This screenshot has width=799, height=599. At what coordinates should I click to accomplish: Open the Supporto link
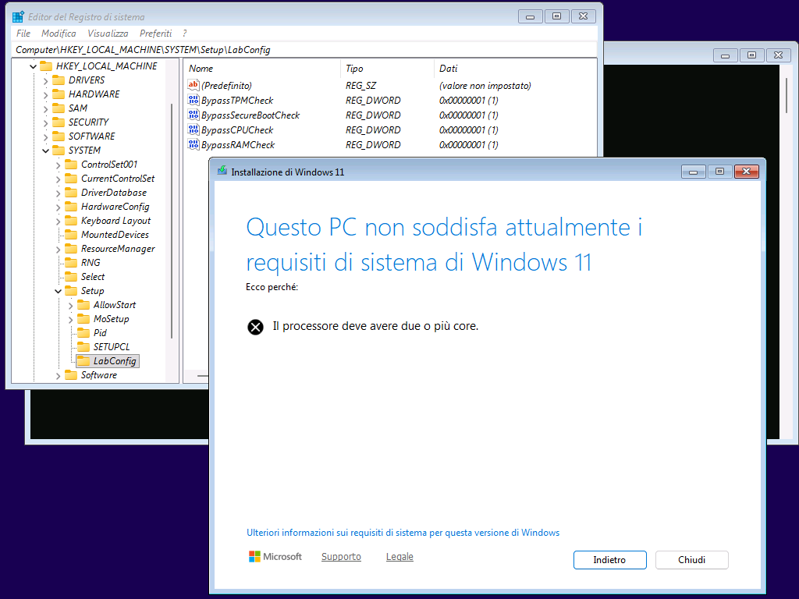coord(341,557)
